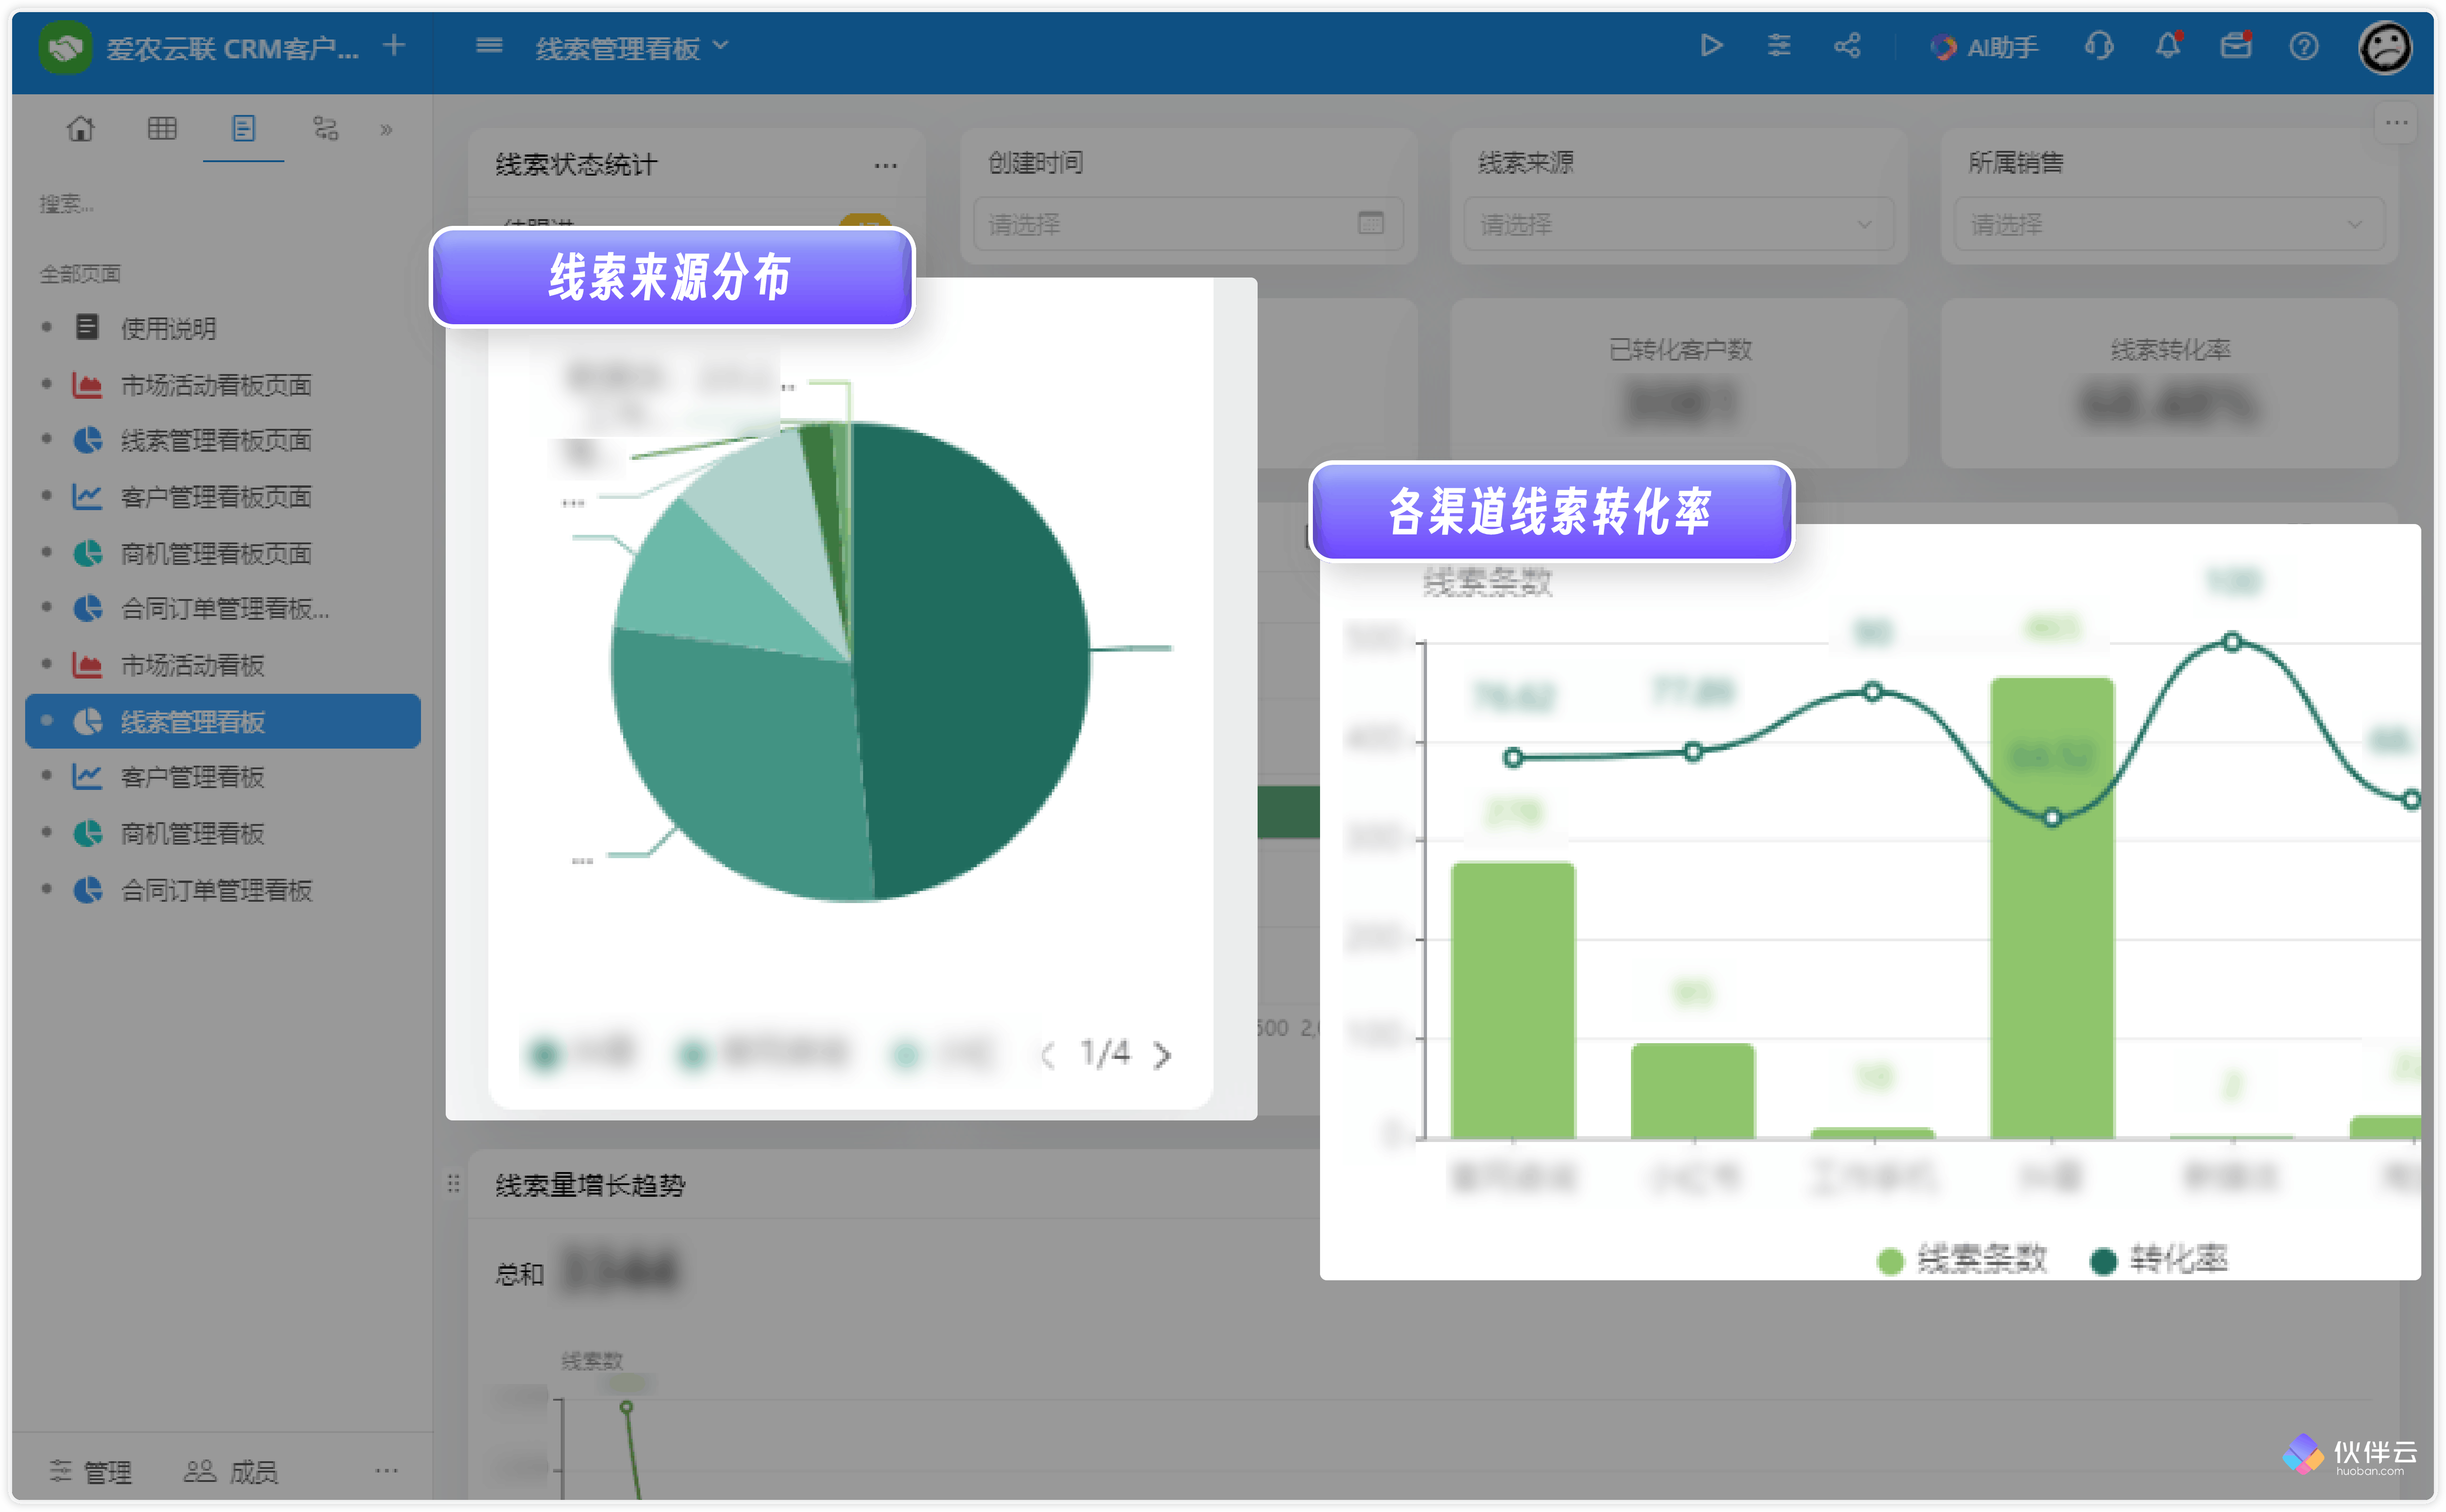
Task: Toggle the 线索条数 legend item
Action: 1962,1259
